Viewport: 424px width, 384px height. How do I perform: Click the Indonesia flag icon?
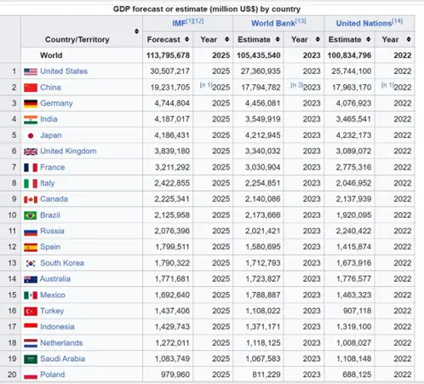(x=31, y=327)
